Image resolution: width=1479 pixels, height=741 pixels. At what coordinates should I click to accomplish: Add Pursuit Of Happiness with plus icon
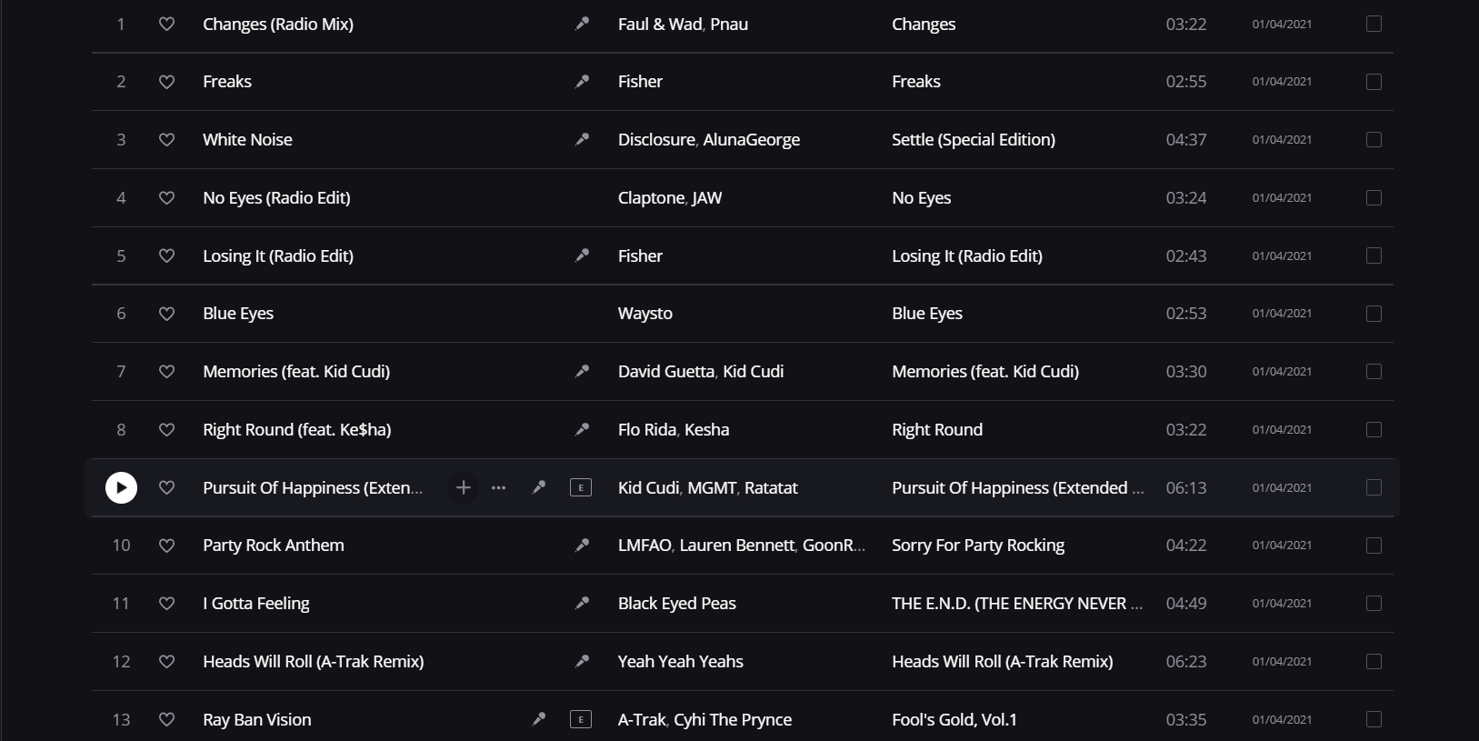click(463, 487)
